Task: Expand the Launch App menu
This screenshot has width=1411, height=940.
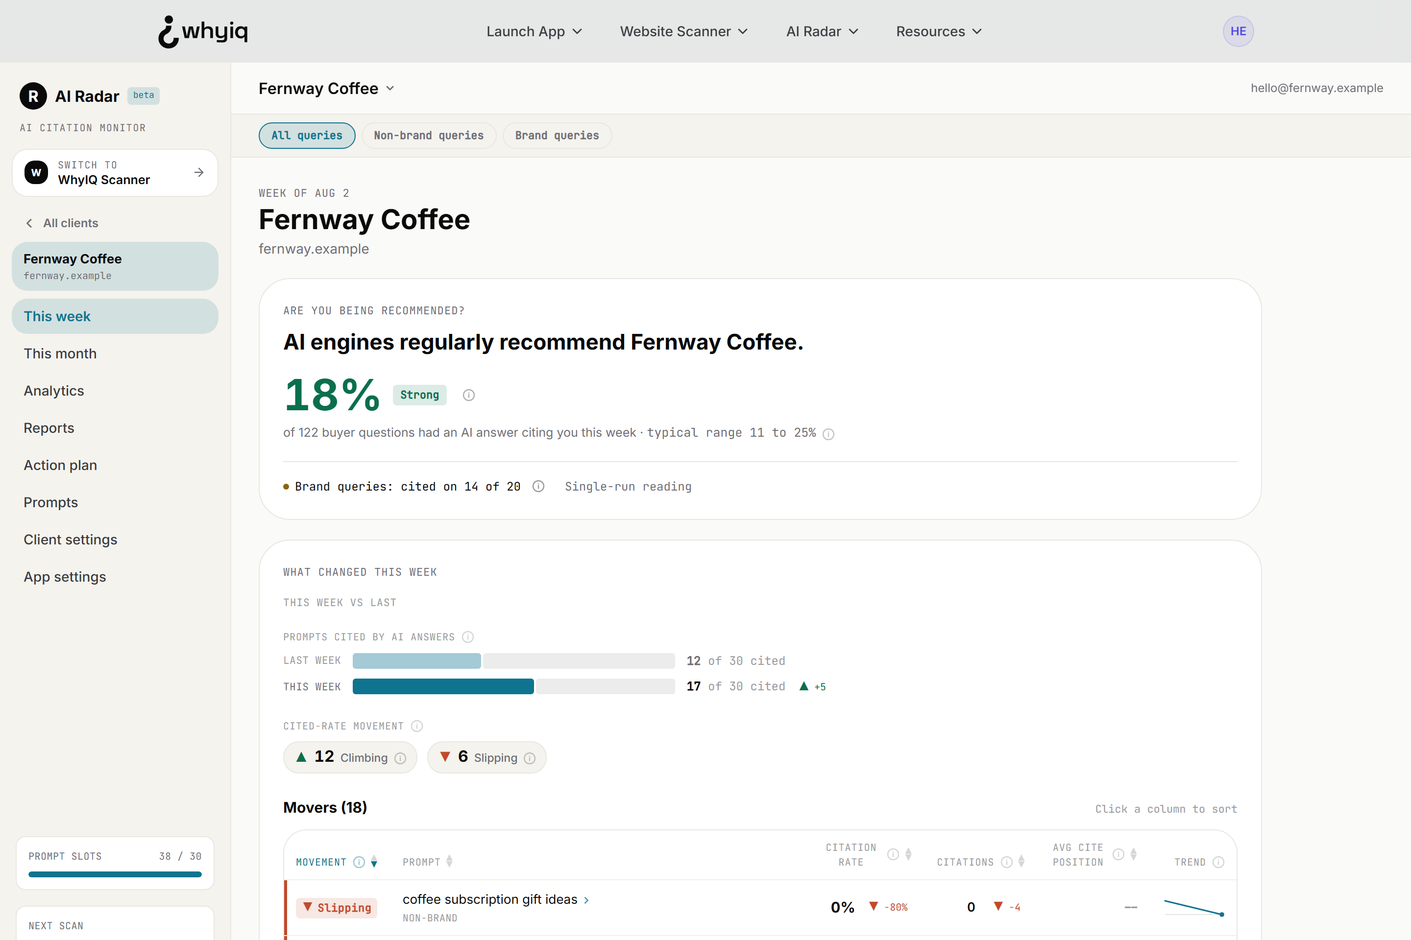Action: point(534,31)
